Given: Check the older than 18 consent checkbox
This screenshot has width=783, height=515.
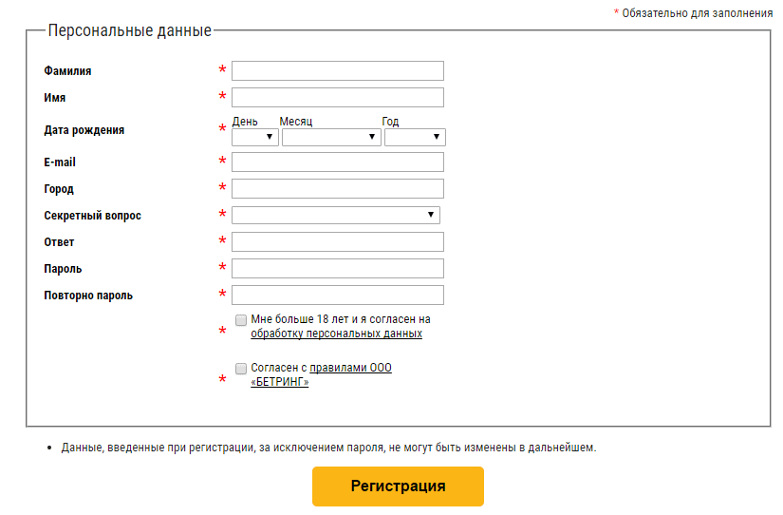Looking at the screenshot, I should pyautogui.click(x=241, y=320).
